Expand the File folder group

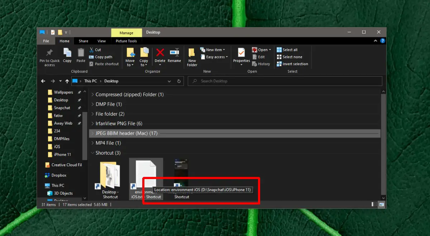92,114
